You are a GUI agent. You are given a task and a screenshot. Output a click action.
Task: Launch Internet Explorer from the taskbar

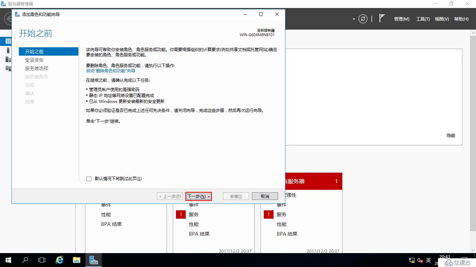pos(60,260)
